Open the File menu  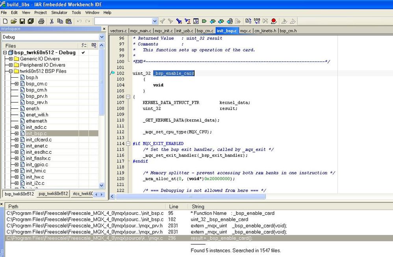click(x=4, y=13)
